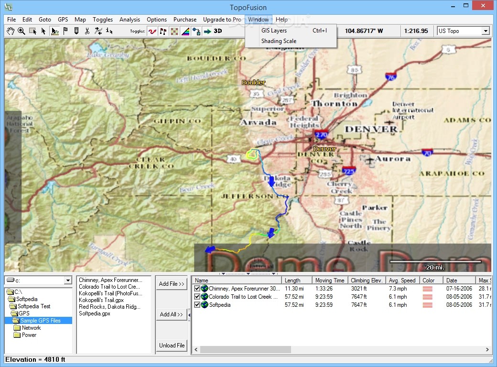
Task: Open the File menu
Action: 11,20
